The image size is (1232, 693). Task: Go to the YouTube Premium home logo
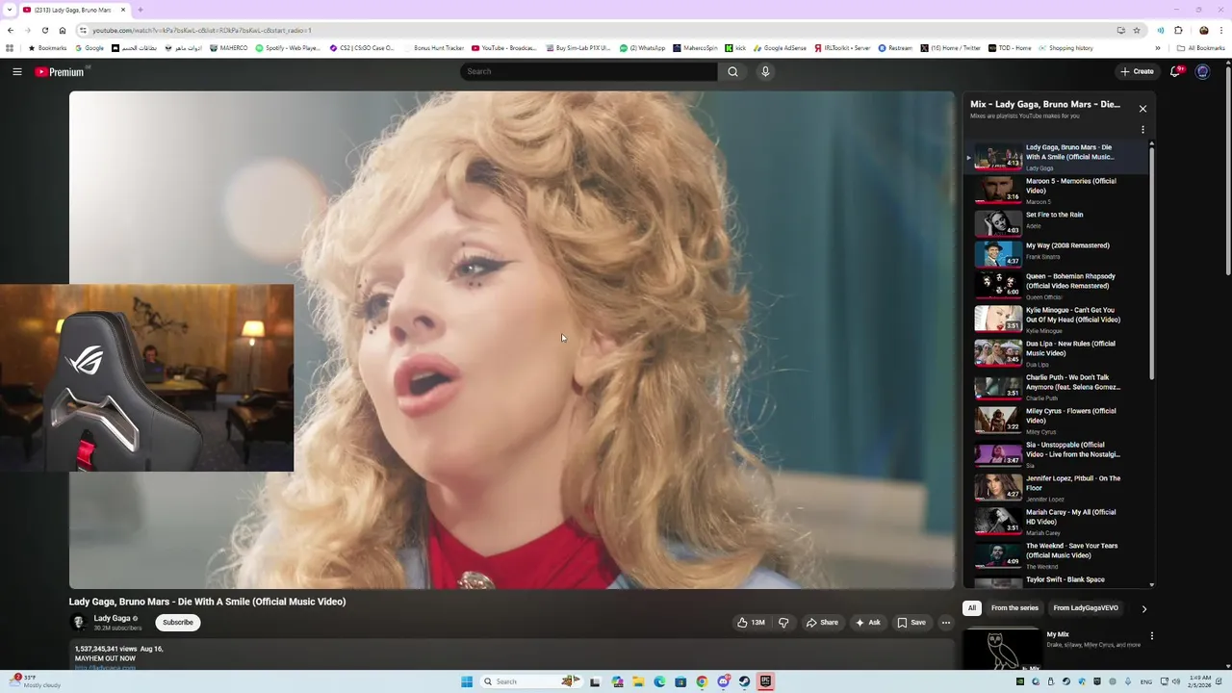(x=61, y=72)
